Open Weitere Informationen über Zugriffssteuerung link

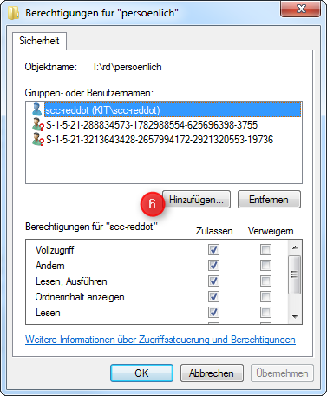(x=160, y=340)
